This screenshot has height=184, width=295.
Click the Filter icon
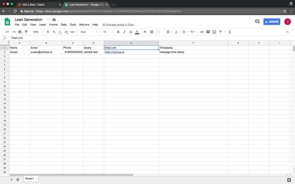220,32
